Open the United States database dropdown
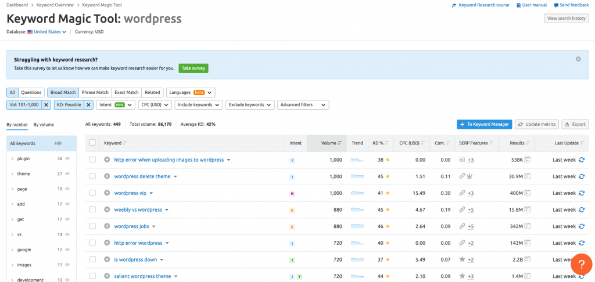595x282 pixels. (50, 32)
